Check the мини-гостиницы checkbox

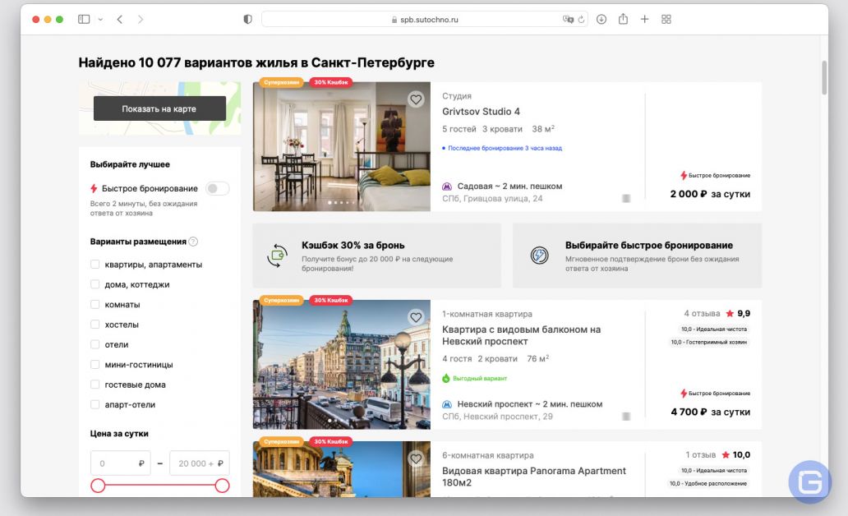95,365
